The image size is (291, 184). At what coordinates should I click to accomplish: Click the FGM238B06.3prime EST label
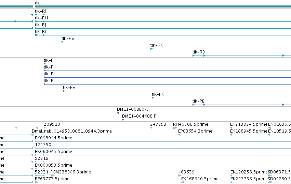[71, 172]
